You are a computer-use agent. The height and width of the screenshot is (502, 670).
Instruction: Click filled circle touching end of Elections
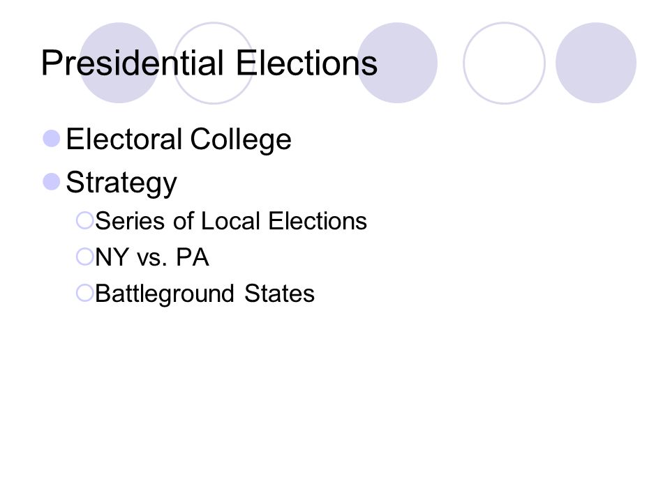point(397,63)
